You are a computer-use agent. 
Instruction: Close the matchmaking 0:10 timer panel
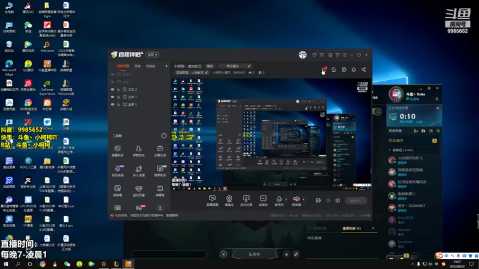pos(438,108)
